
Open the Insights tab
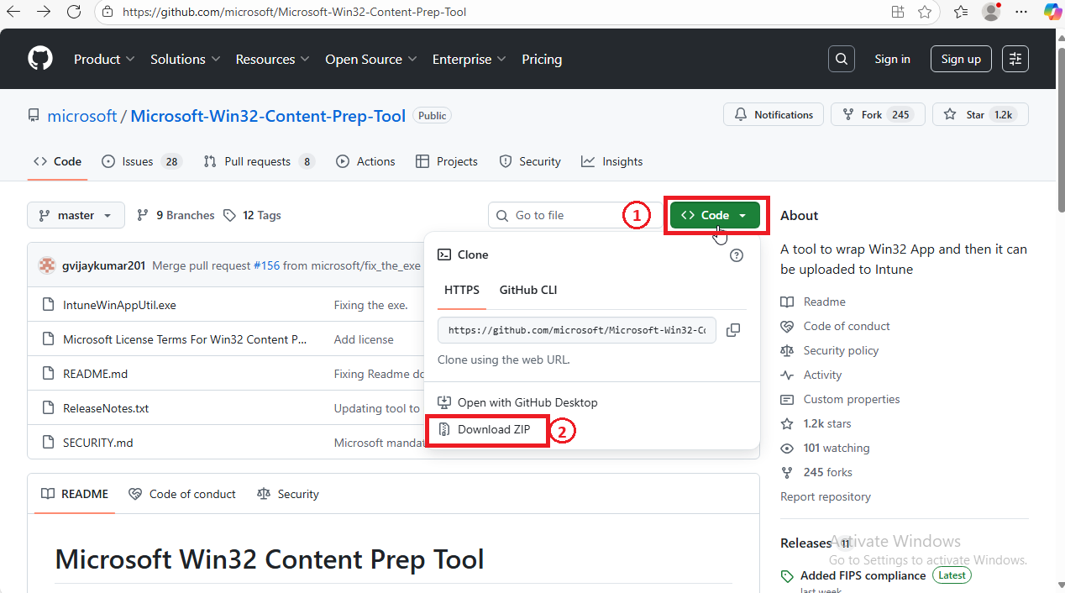(x=611, y=161)
